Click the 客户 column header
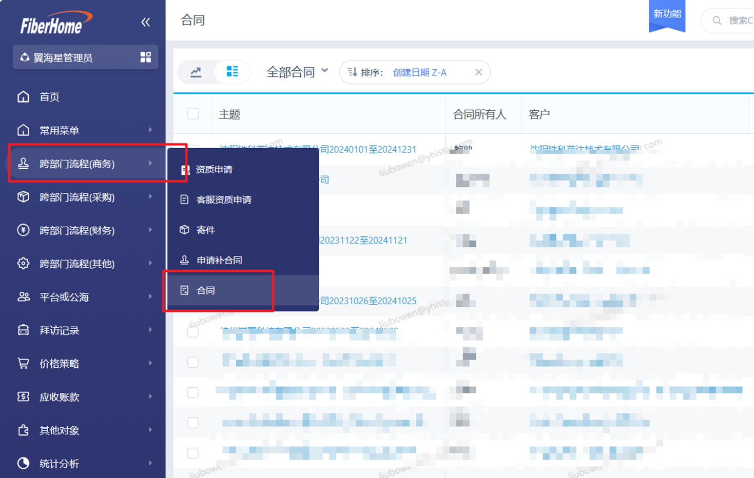 539,114
